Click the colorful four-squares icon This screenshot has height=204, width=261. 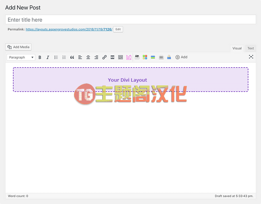tap(145, 57)
